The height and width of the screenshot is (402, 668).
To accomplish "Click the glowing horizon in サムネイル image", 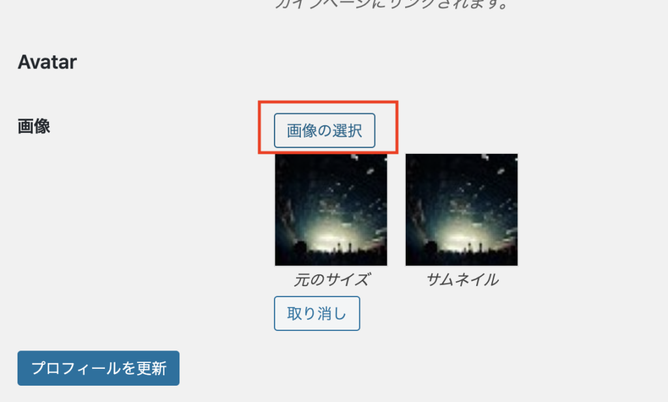I will coord(464,237).
